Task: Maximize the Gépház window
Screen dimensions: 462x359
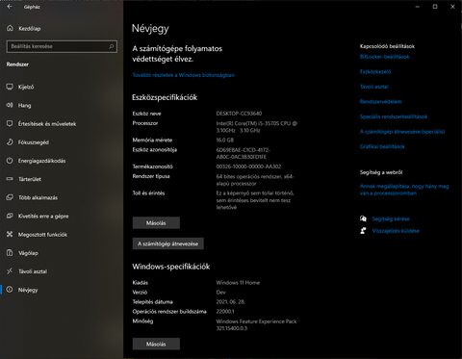Action: pos(435,7)
